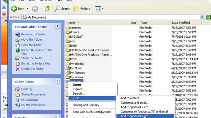This screenshot has width=211, height=118.
Task: Click E-mail this folder's files link
Action: 36,63
